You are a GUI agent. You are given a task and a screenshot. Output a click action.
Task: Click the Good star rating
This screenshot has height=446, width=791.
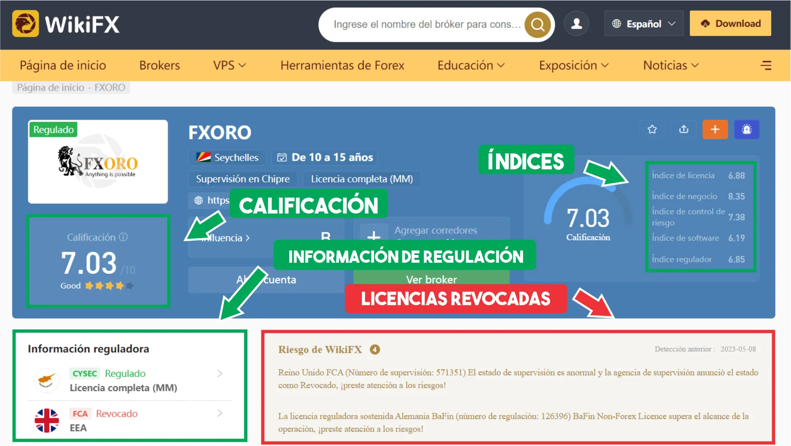97,286
